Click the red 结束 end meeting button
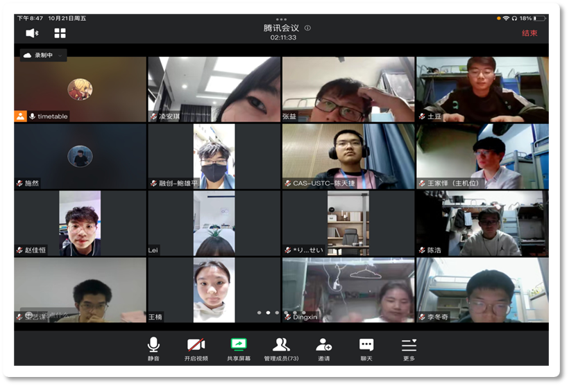Screen dimensions: 569x386 pos(529,33)
